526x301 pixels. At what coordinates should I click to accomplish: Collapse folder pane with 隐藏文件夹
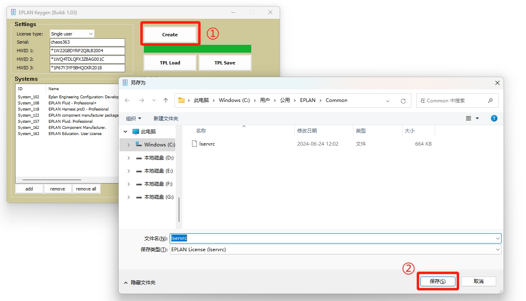click(x=139, y=282)
